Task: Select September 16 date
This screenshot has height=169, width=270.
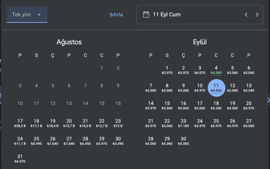Action: click(x=184, y=106)
